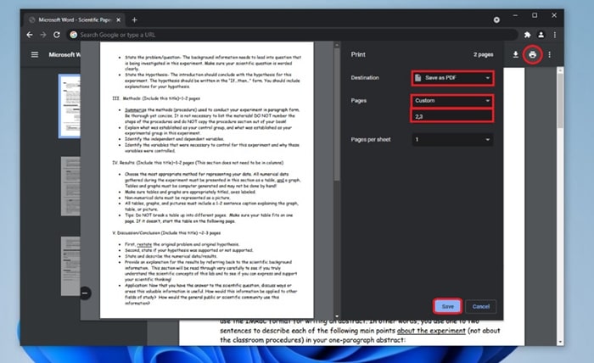Open the Chrome profile avatar icon
The height and width of the screenshot is (363, 594).
click(541, 35)
